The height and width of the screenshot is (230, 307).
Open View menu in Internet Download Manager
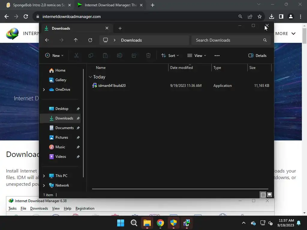point(56,208)
